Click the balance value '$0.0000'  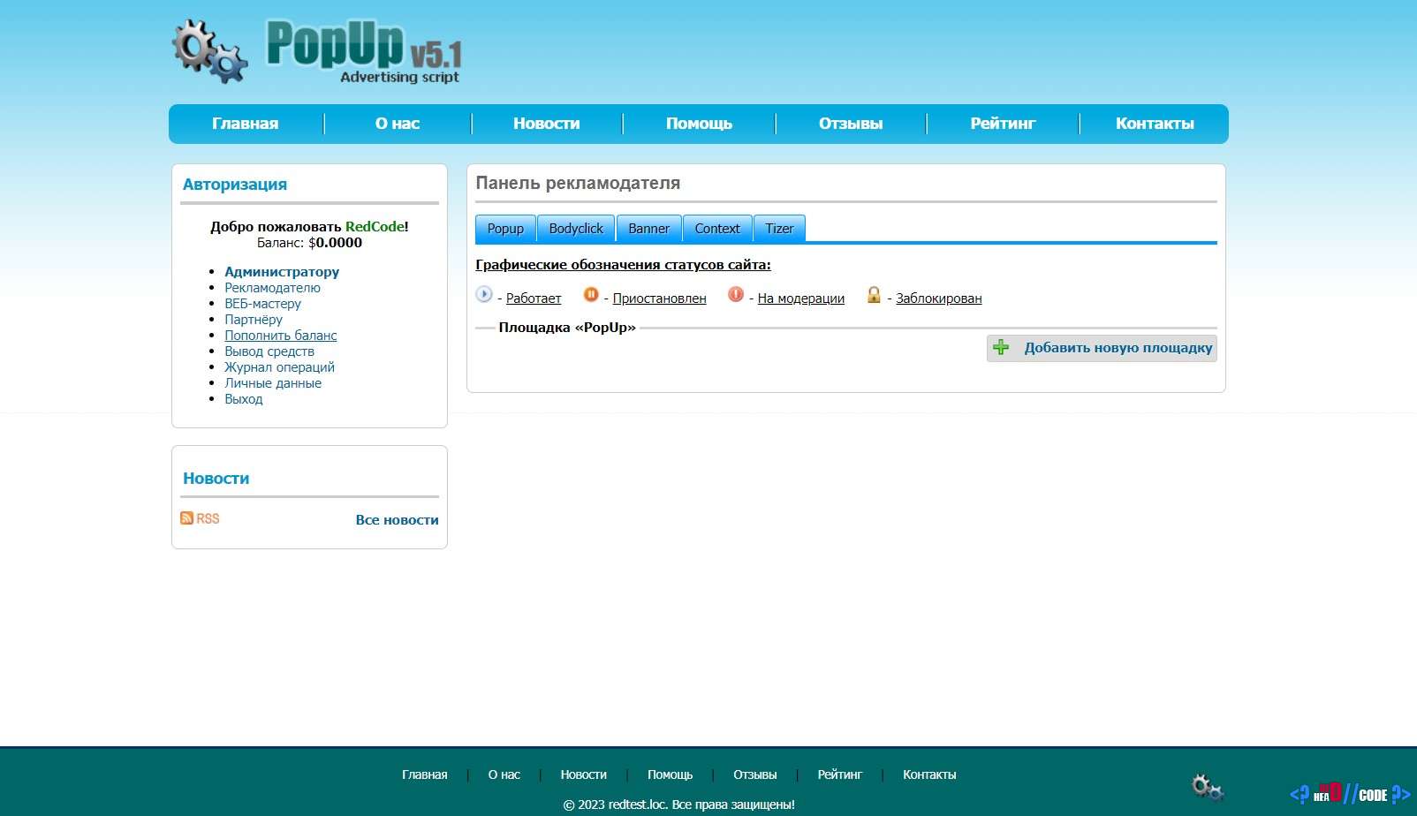(335, 243)
